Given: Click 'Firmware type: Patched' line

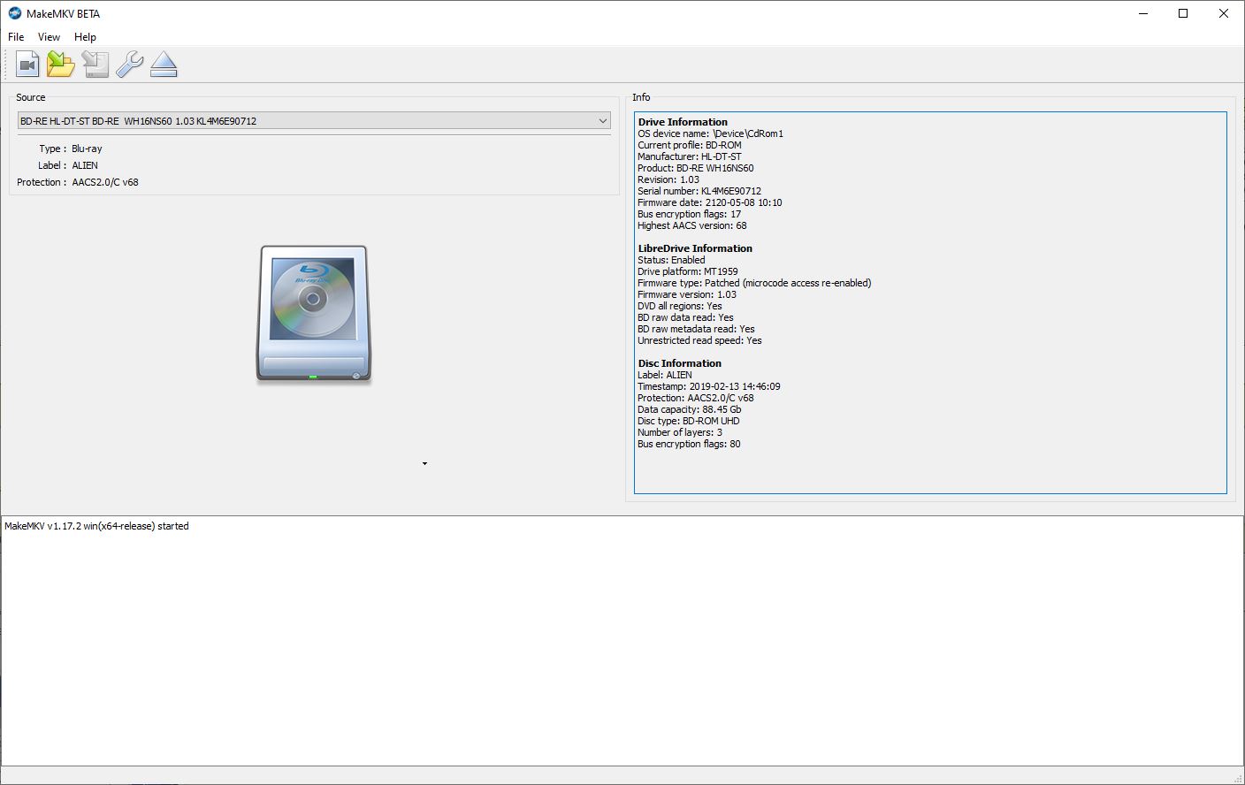Looking at the screenshot, I should click(x=754, y=283).
